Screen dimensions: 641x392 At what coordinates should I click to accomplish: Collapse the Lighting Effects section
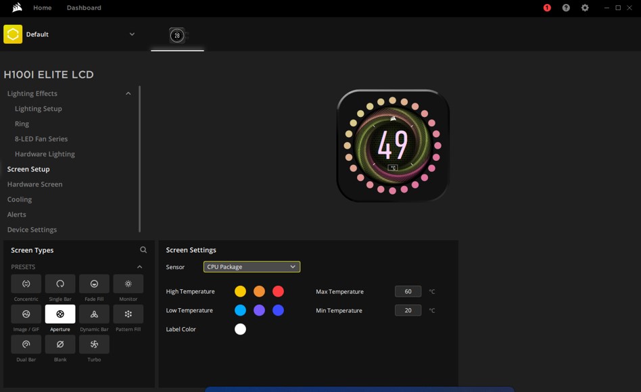(128, 93)
